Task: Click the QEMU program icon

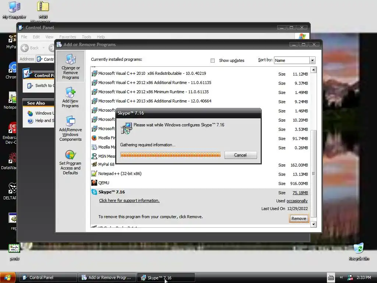Action: click(94, 183)
